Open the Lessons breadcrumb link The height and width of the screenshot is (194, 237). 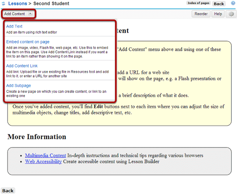17,3
